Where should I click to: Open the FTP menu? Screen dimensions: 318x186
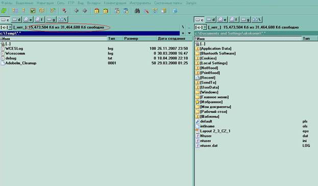coord(71,3)
